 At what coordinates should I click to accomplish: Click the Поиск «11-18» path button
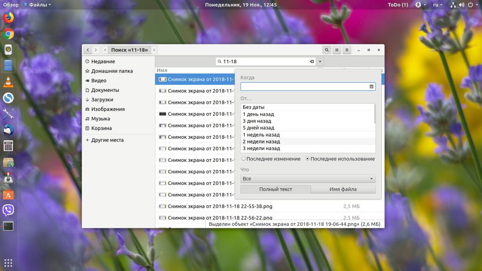129,50
